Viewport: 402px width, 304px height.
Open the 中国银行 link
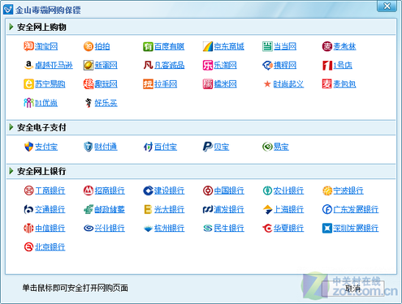point(229,191)
